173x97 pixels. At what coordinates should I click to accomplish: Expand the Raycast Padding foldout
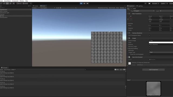click(x=128, y=48)
